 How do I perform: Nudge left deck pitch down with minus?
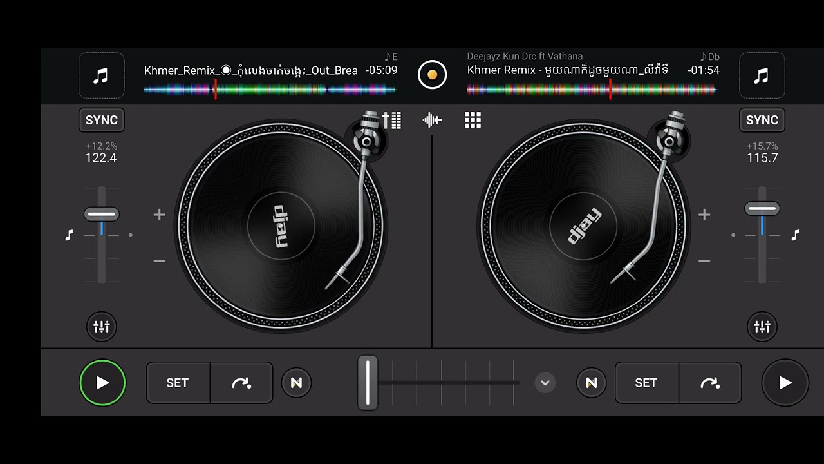click(x=160, y=261)
